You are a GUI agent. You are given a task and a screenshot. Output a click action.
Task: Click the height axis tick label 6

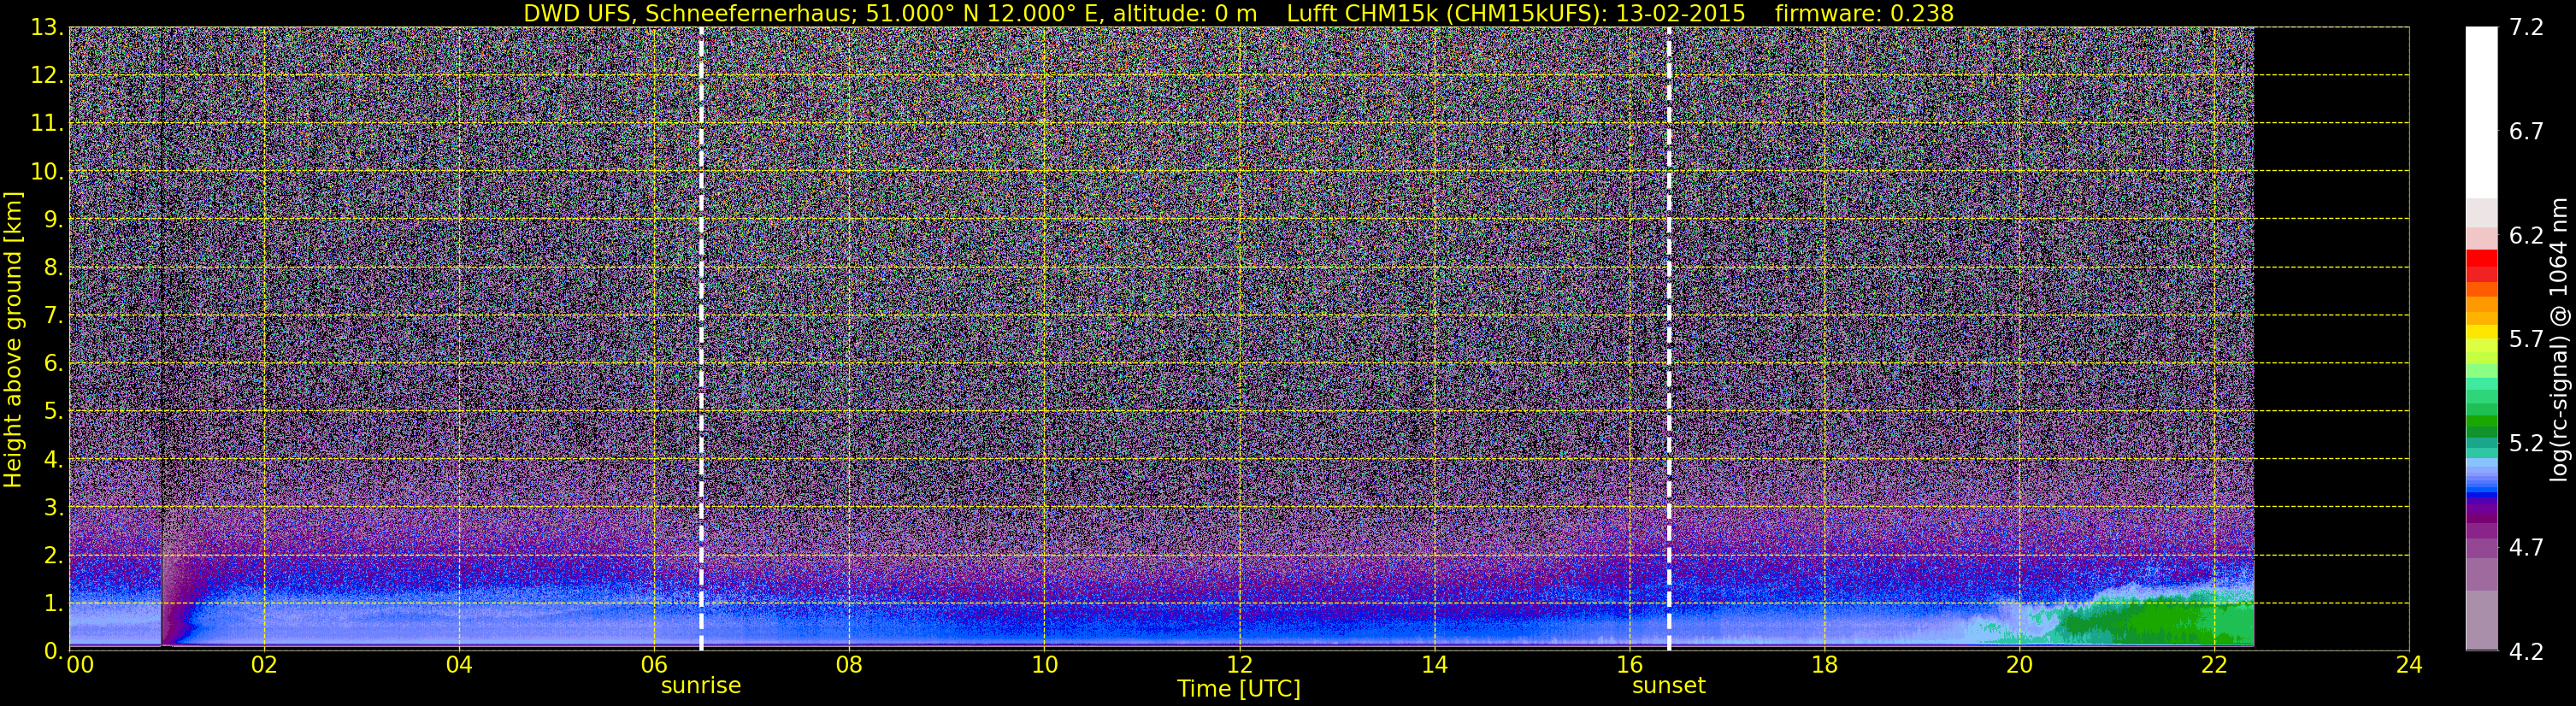51,364
